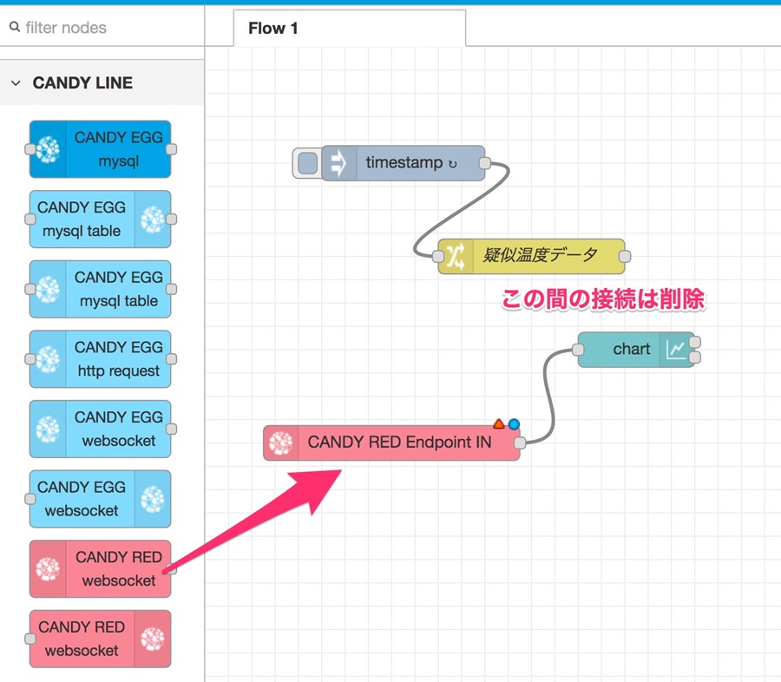Switch to the Flow 1 tab

(x=350, y=29)
